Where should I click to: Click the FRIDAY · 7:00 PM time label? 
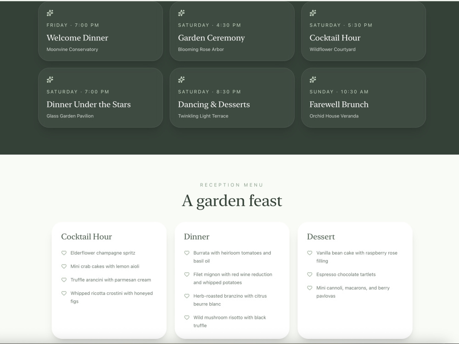pyautogui.click(x=73, y=25)
